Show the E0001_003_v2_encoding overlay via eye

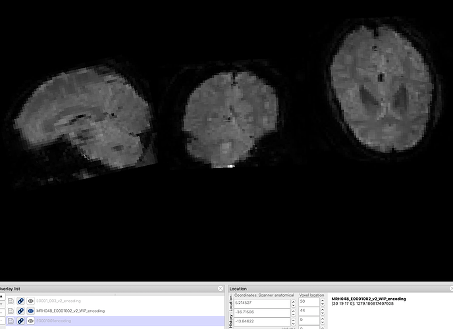(x=30, y=301)
